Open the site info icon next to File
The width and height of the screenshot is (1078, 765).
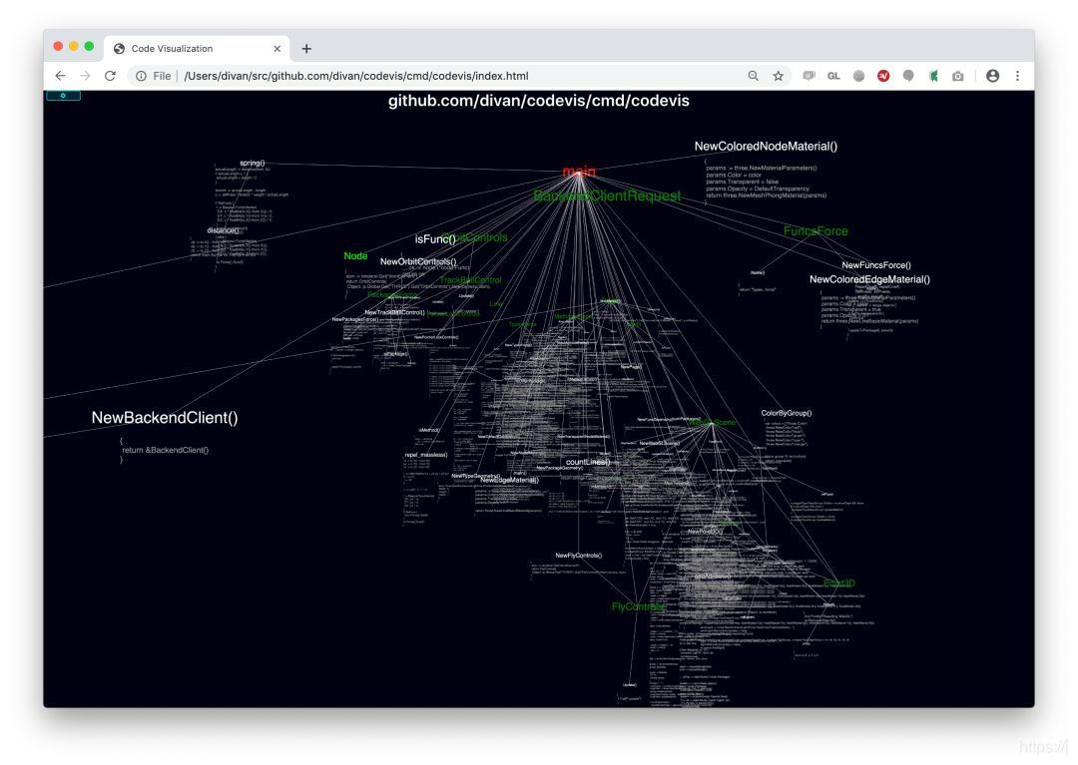[141, 76]
